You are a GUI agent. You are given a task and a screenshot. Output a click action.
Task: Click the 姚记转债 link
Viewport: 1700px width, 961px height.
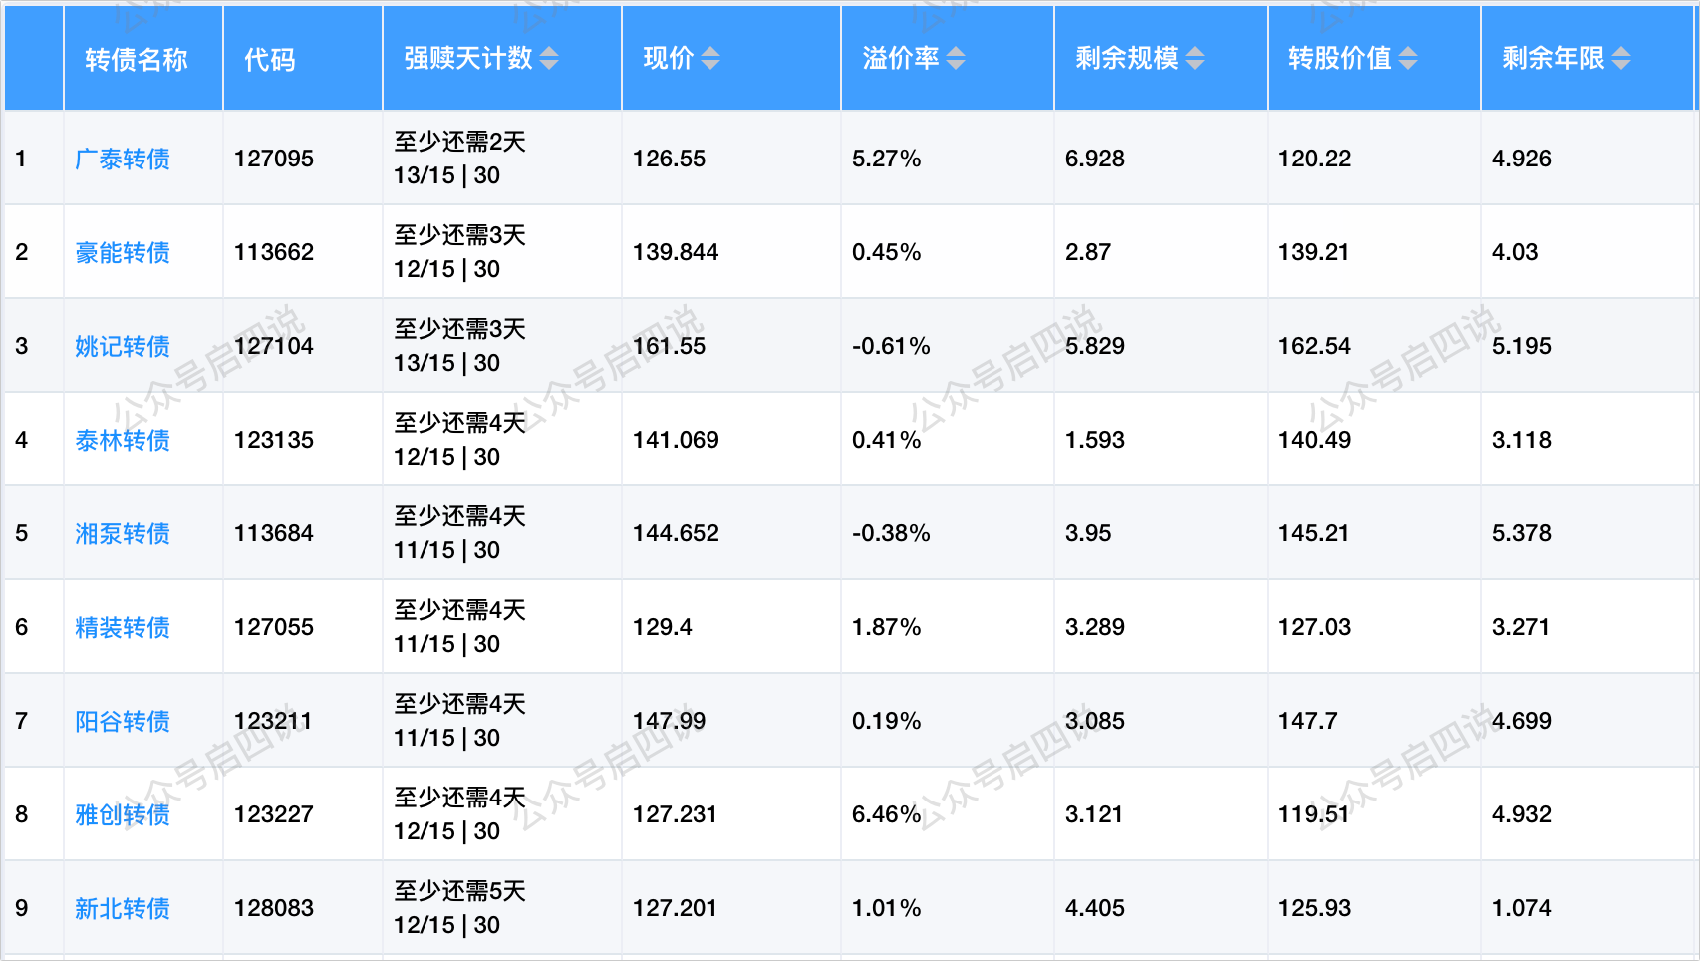pyautogui.click(x=123, y=346)
